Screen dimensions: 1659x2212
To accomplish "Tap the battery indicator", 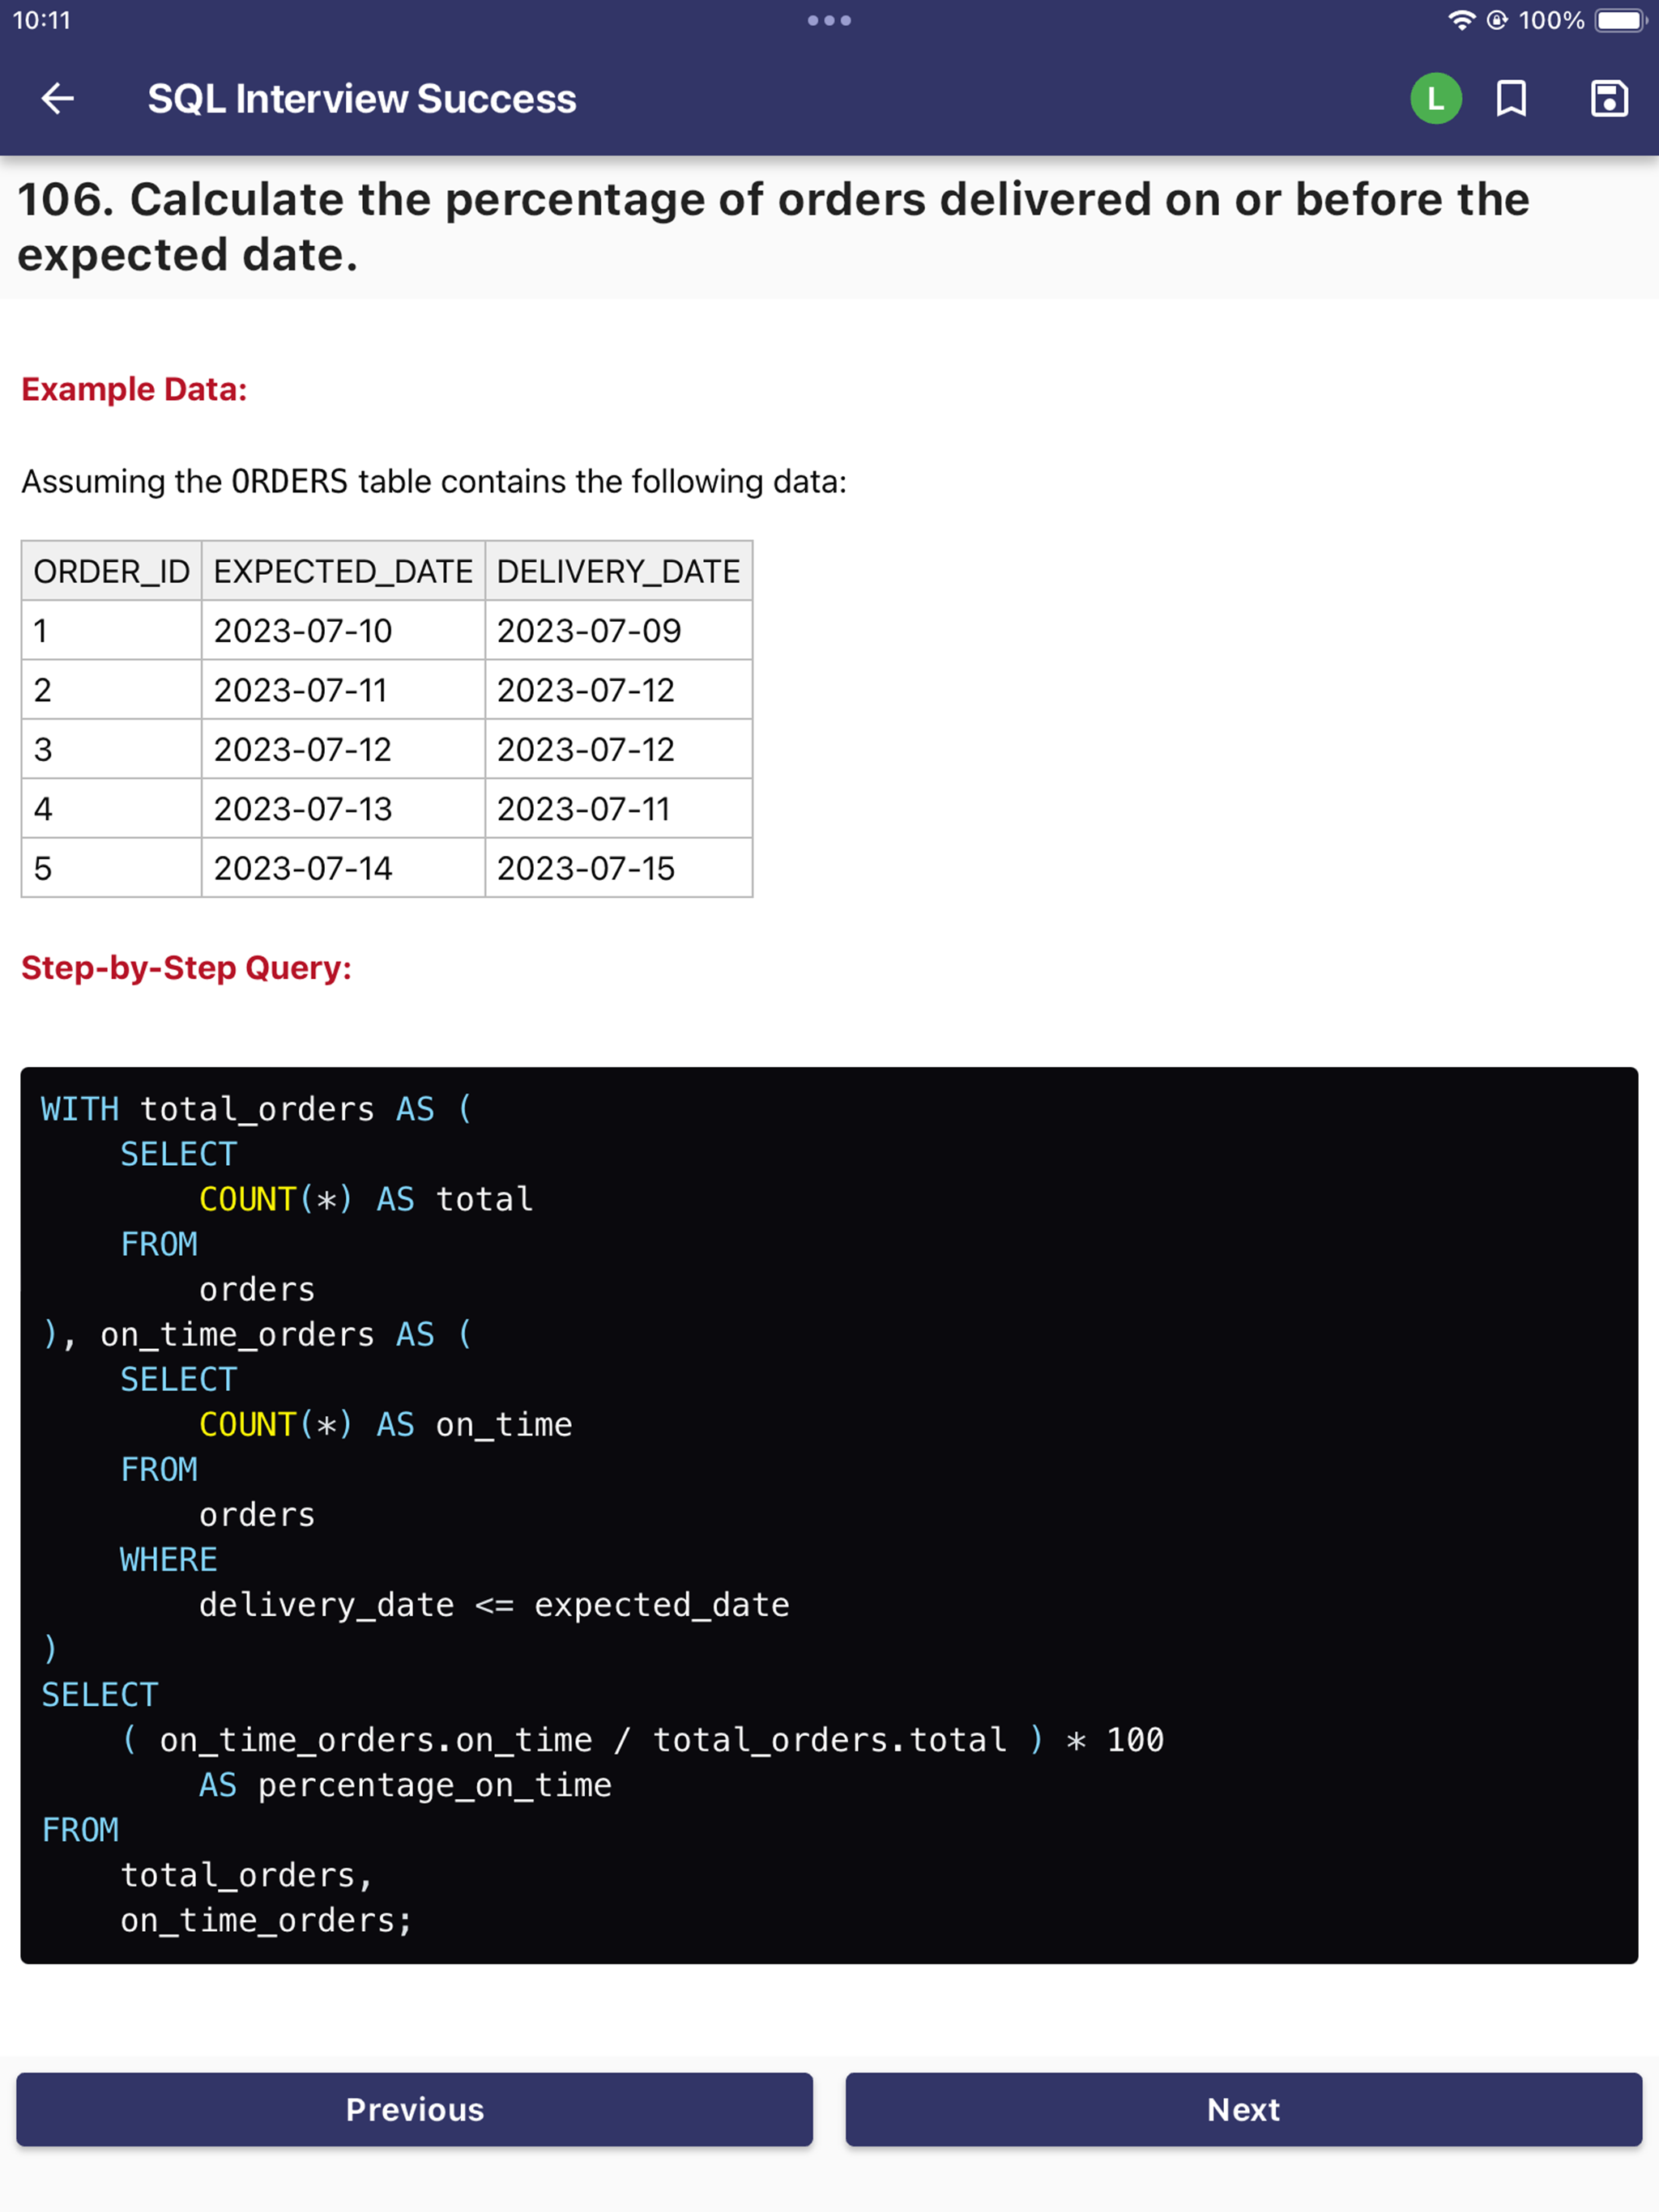I will click(1620, 20).
